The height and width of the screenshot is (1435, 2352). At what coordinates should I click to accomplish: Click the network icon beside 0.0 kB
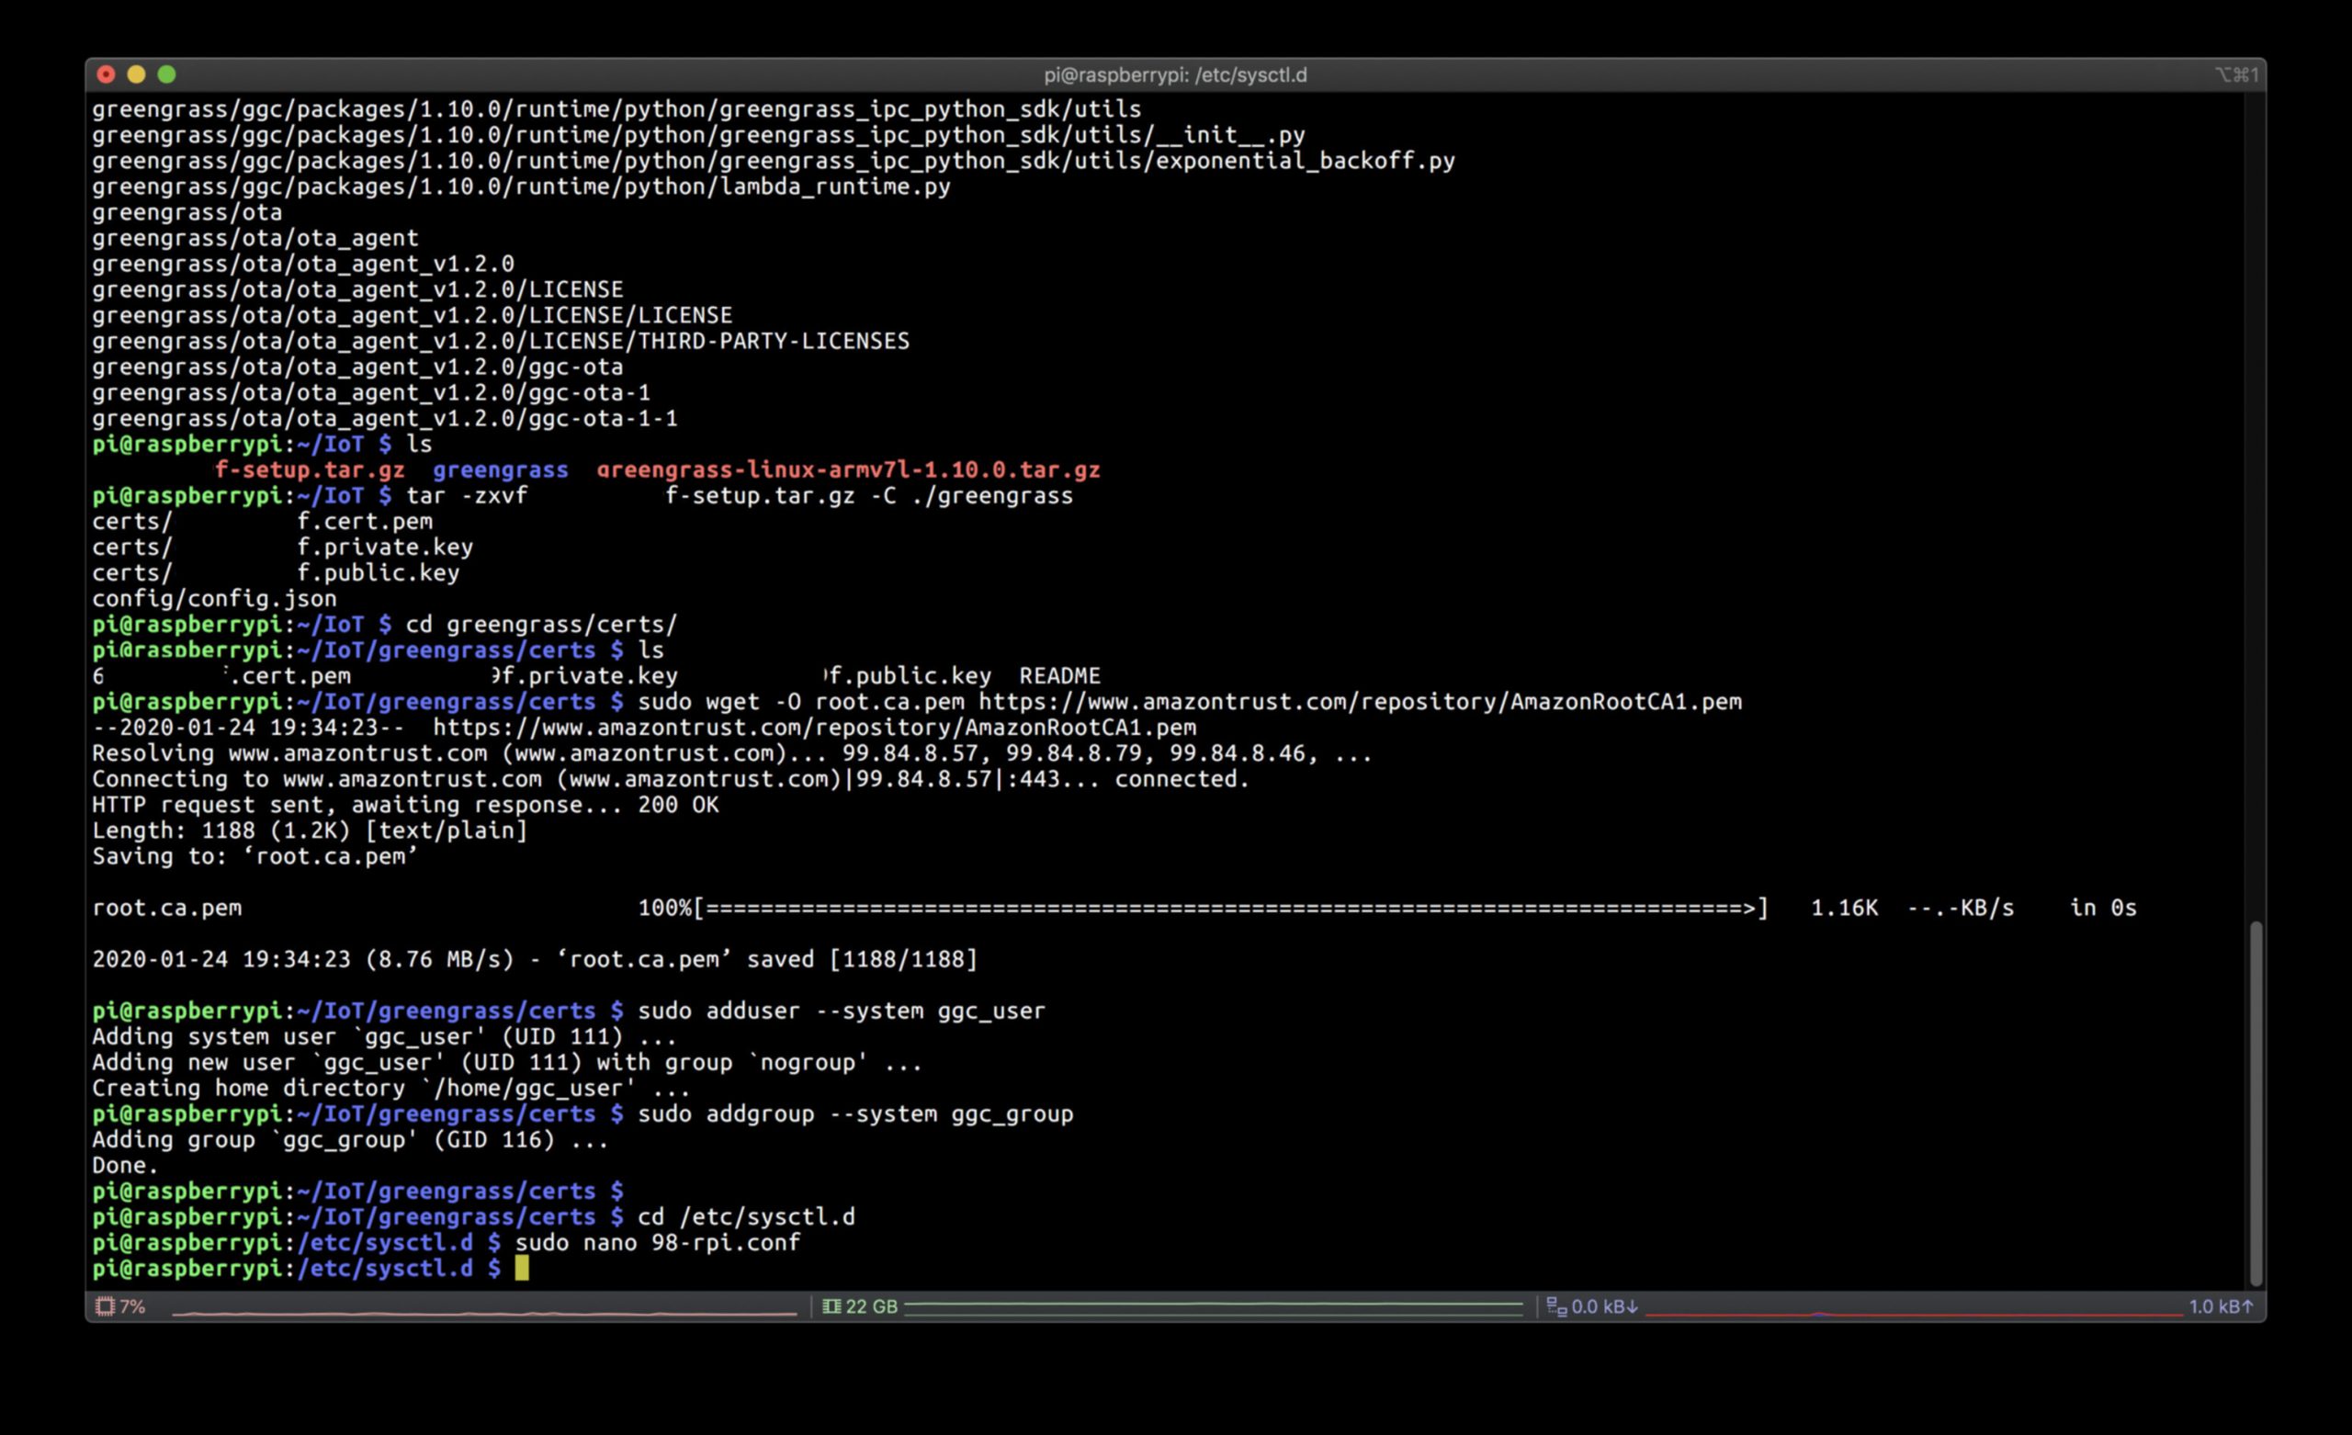click(1556, 1306)
